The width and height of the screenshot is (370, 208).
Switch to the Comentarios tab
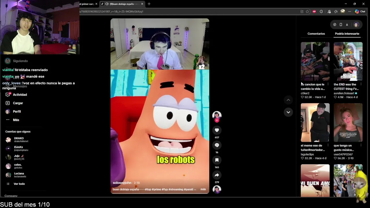point(316,34)
